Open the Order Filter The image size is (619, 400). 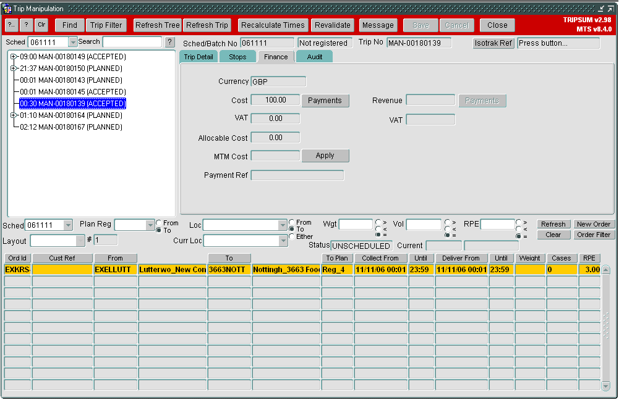[x=594, y=235]
